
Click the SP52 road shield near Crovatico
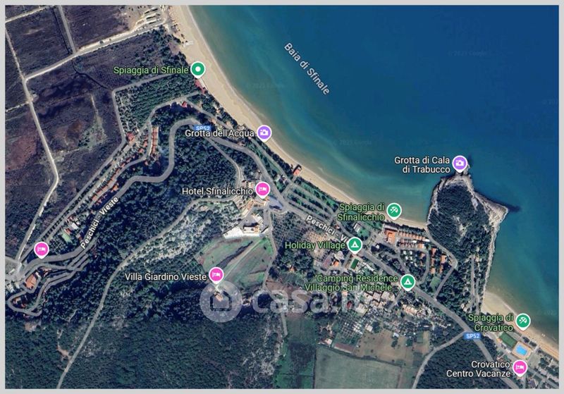(472, 335)
